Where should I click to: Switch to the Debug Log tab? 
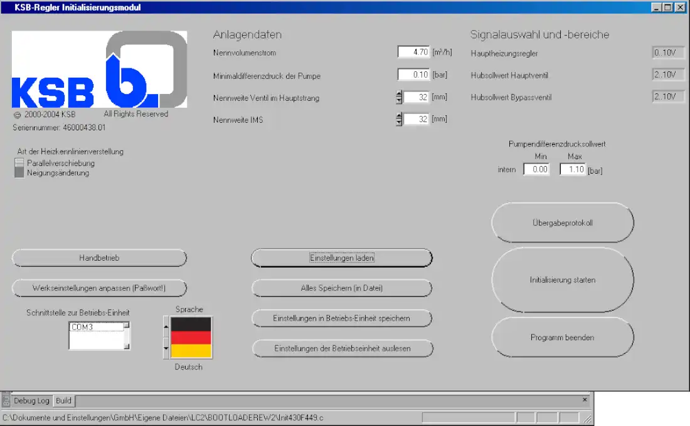tap(31, 401)
